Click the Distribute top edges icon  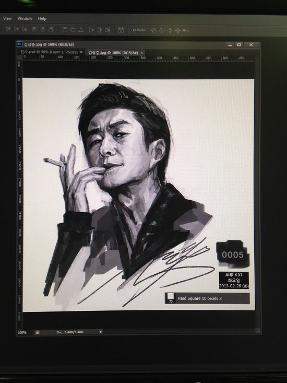[x=65, y=30]
